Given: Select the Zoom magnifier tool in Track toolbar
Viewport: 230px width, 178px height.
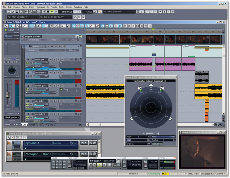Looking at the screenshot, I should coord(62,26).
